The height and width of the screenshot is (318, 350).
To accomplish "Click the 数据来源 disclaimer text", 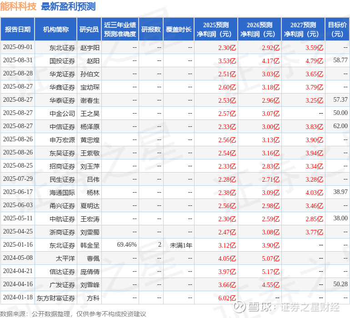I will (x=73, y=314).
